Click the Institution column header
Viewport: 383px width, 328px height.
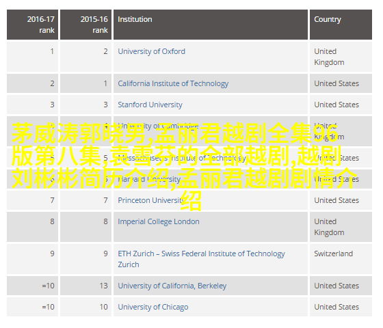pyautogui.click(x=211, y=25)
